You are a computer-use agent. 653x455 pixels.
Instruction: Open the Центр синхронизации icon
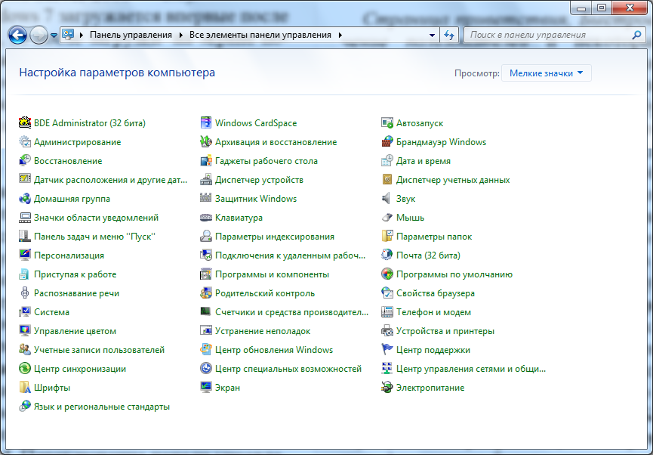coord(25,369)
